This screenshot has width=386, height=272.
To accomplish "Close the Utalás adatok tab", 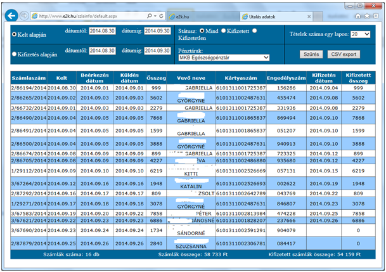I will [x=309, y=16].
